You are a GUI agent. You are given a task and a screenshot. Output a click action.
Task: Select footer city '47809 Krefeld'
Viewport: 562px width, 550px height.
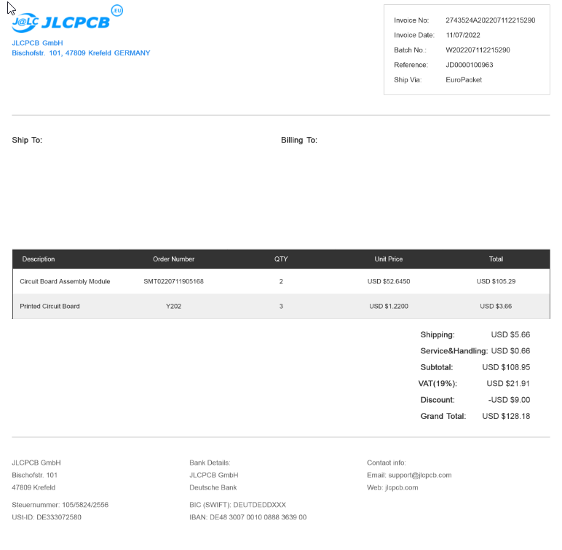[33, 487]
